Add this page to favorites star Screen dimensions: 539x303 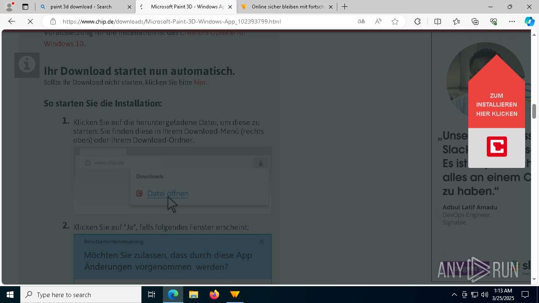click(395, 21)
